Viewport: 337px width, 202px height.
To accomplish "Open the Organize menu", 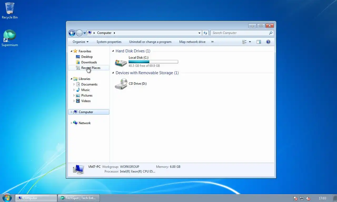I will 81,42.
